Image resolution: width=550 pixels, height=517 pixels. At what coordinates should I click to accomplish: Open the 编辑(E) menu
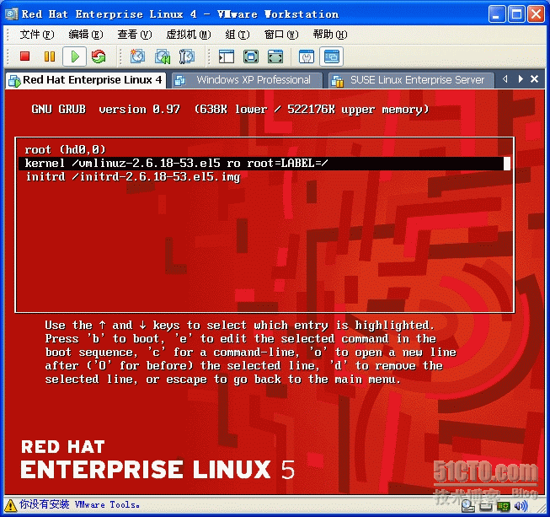(x=86, y=35)
